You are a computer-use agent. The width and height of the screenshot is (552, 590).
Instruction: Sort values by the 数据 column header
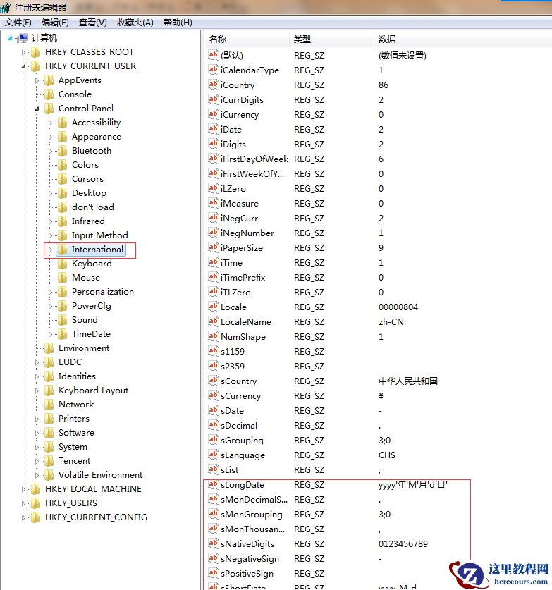click(463, 39)
